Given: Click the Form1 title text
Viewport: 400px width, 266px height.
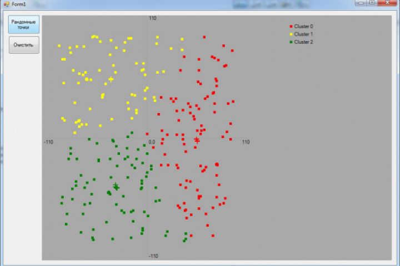Looking at the screenshot, I should coord(19,4).
